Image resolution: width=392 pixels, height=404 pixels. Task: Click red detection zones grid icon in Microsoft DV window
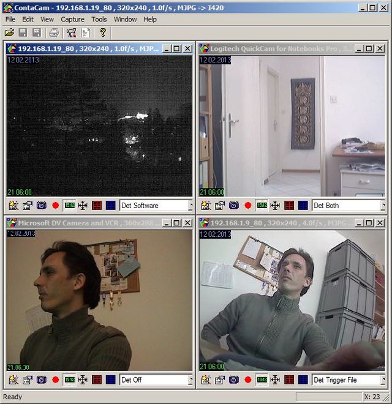point(97,380)
